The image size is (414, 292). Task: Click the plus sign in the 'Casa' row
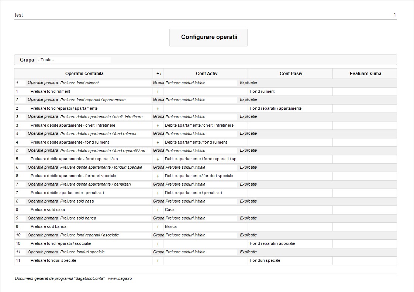(x=158, y=210)
